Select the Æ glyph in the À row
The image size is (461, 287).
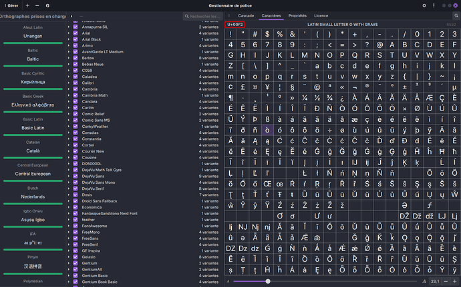point(429,98)
